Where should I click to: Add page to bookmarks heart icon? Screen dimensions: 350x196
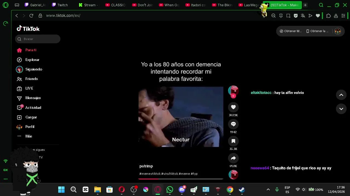tap(318, 16)
